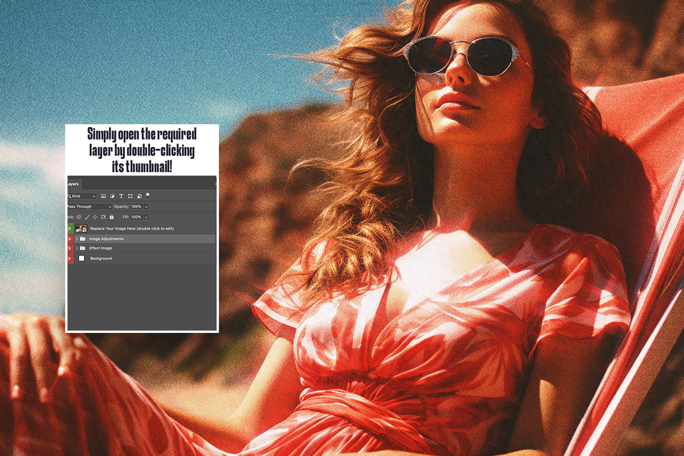Hide the Effect Image group
684x456 pixels.
pos(70,249)
